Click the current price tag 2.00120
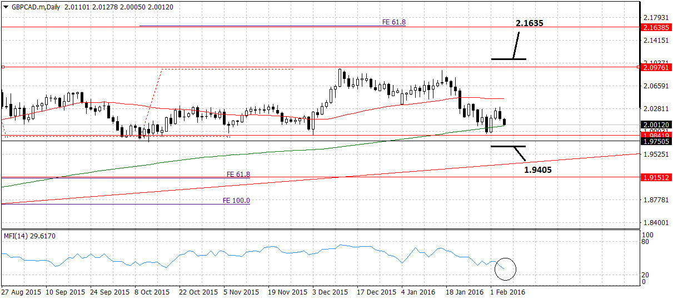 tap(656, 124)
